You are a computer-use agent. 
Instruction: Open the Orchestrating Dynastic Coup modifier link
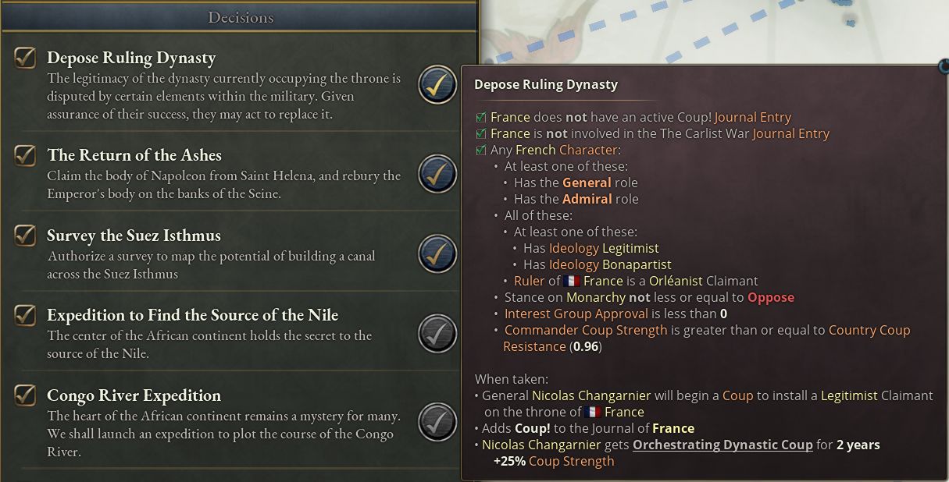click(722, 445)
